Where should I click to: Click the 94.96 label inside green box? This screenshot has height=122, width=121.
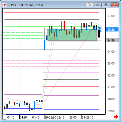coord(54,39)
